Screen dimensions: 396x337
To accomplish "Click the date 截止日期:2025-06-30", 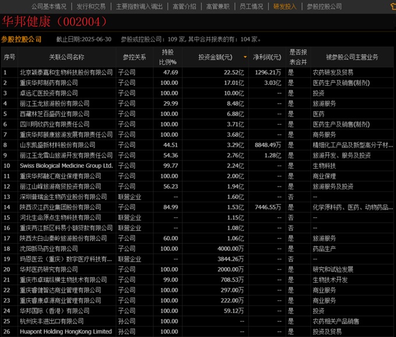I will [x=84, y=40].
